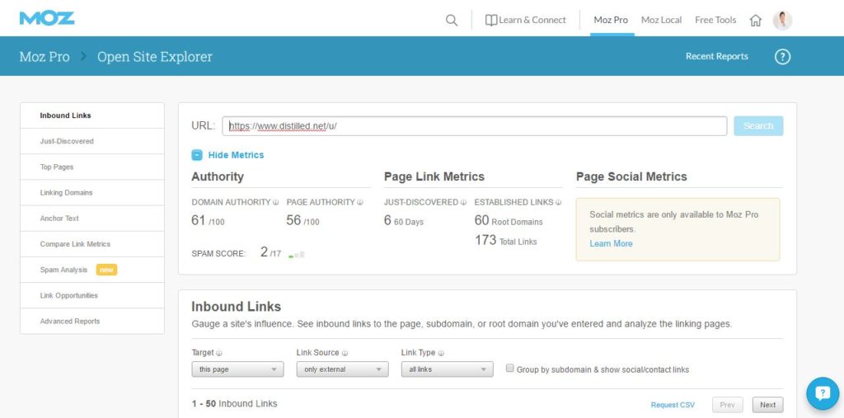Open Just-Discovered in sidebar
The height and width of the screenshot is (418, 844).
pos(92,141)
